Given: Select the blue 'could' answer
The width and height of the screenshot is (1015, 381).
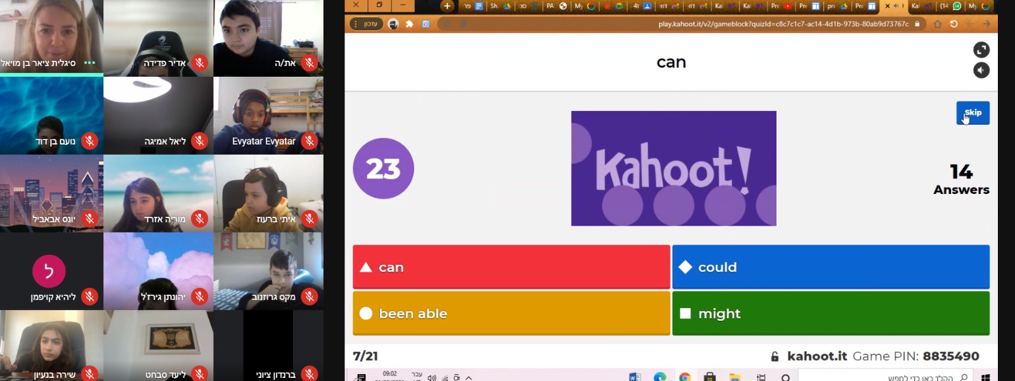Looking at the screenshot, I should click(x=831, y=267).
